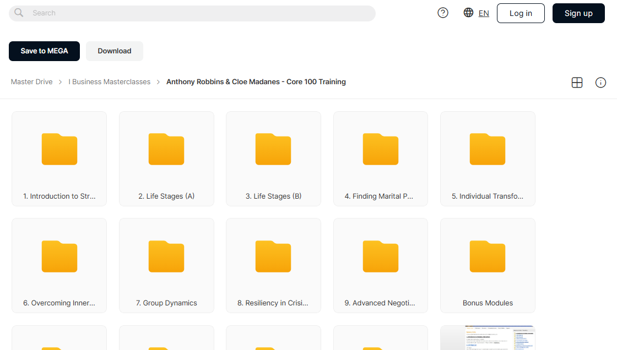
Task: Go to I Business Masterclasses breadcrumb
Action: (x=110, y=82)
